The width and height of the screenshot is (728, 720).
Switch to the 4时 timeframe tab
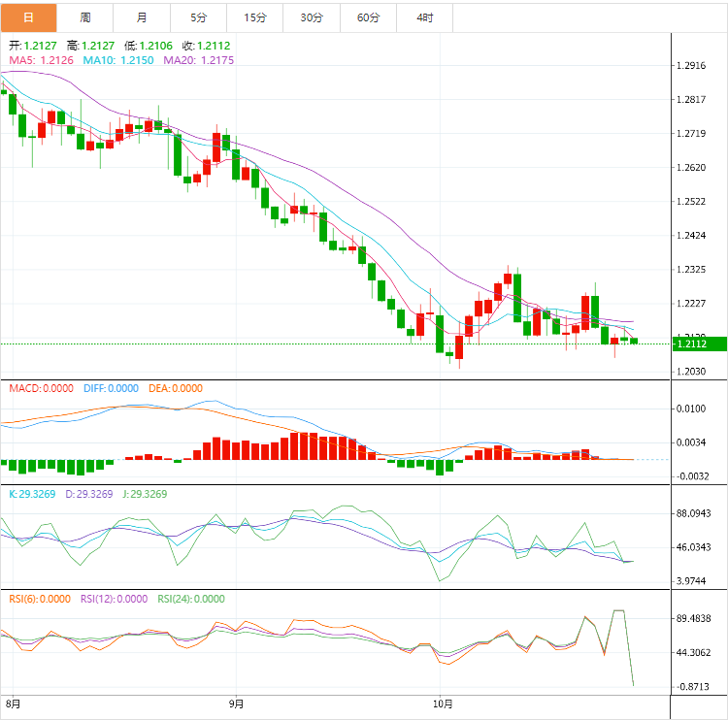coord(425,17)
